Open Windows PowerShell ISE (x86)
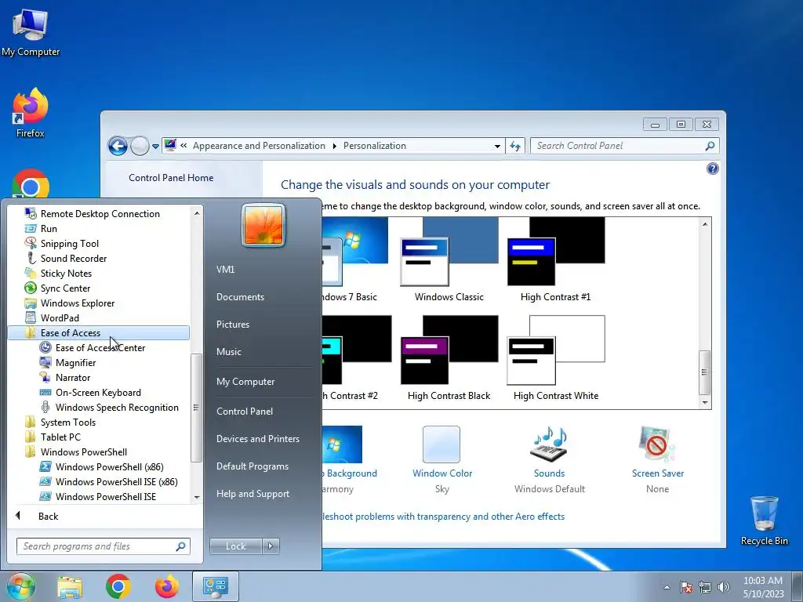 pyautogui.click(x=108, y=481)
